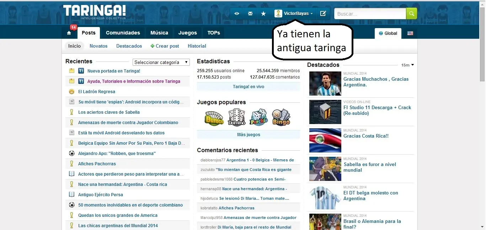Click the smiley icon beside El Ladrón Regresa
The width and height of the screenshot is (486, 230).
71,91
